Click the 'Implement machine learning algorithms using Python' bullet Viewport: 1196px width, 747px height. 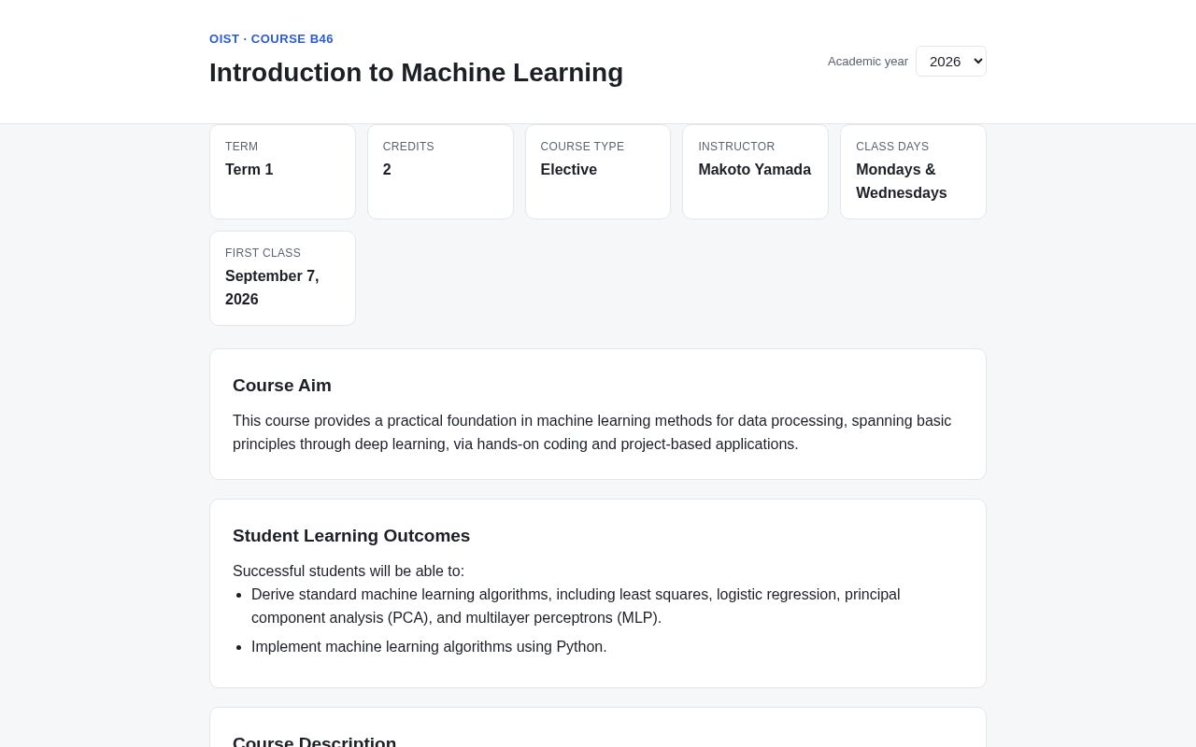point(429,647)
